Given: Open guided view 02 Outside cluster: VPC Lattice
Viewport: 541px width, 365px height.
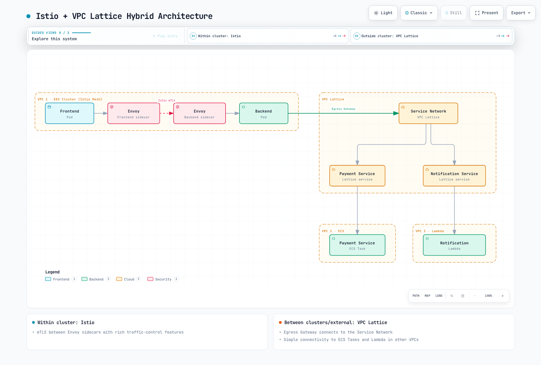Looking at the screenshot, I should (431, 36).
